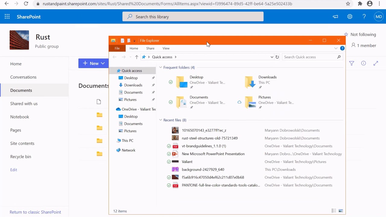Open the File menu in File Explorer
Viewport: 386px width, 217px height.
pos(117,48)
